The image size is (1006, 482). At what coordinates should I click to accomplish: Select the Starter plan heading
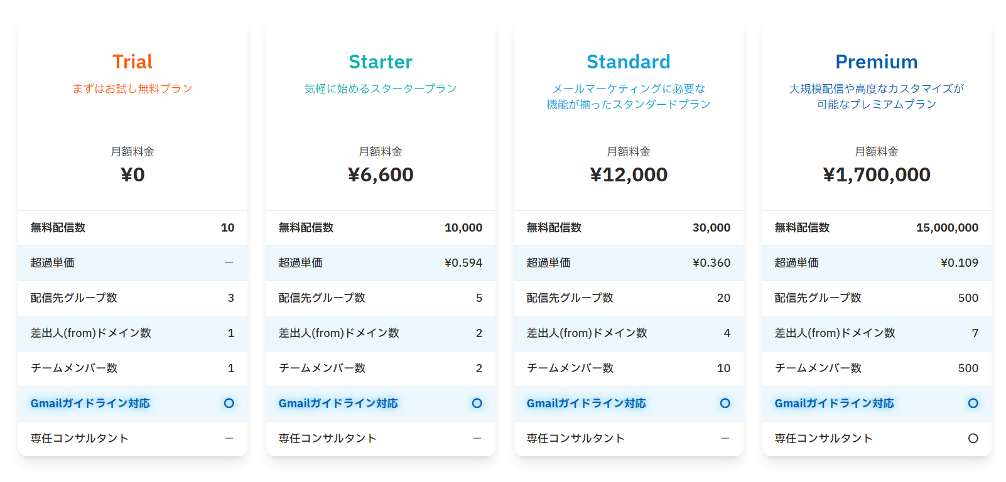coord(381,62)
